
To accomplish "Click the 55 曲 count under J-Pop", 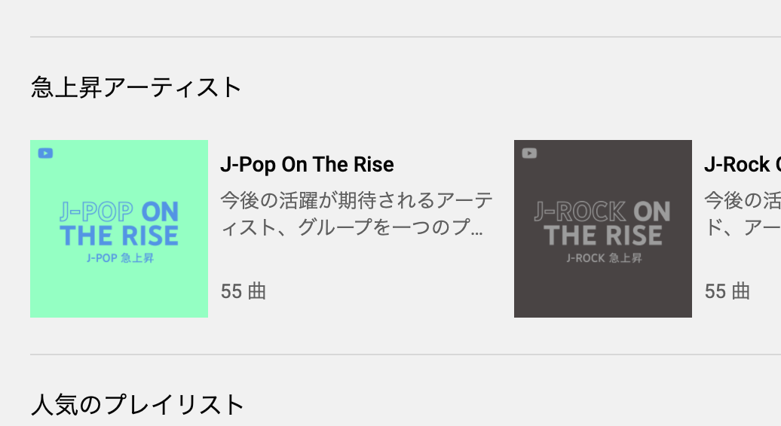I will pyautogui.click(x=243, y=291).
